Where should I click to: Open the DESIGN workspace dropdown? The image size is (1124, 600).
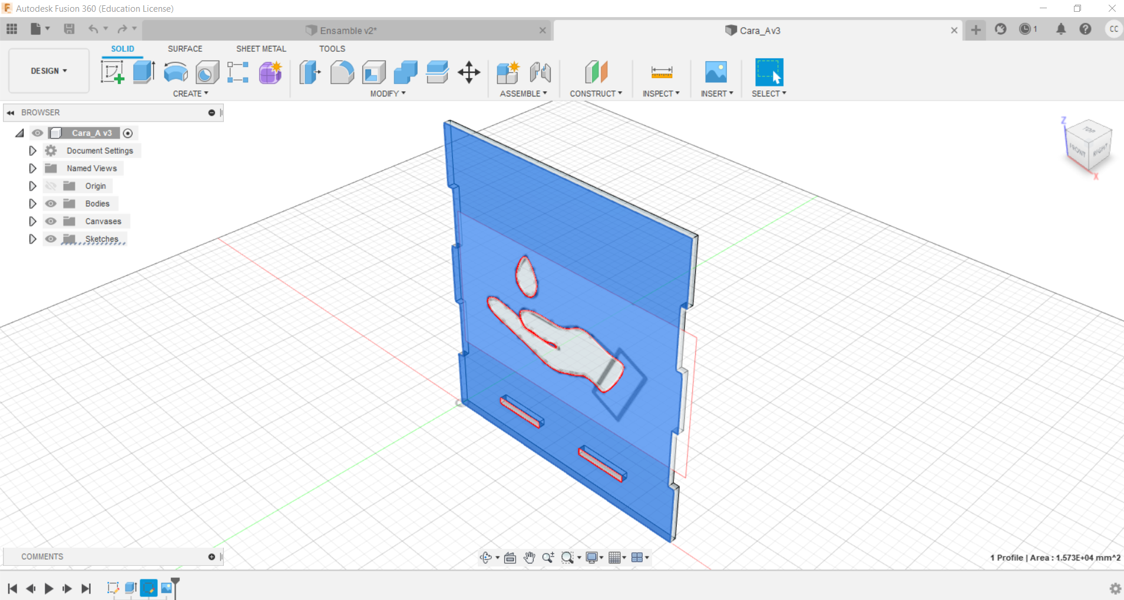(49, 71)
